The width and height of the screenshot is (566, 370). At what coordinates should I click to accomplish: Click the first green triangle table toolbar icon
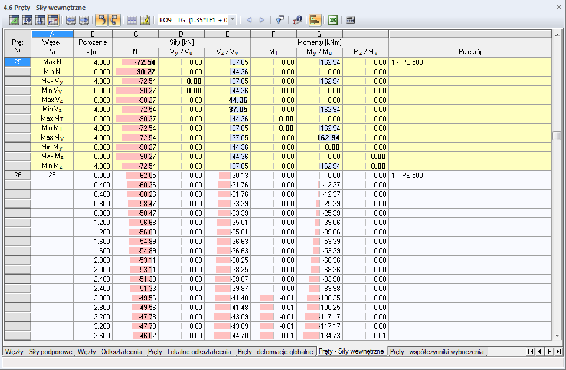(14, 20)
